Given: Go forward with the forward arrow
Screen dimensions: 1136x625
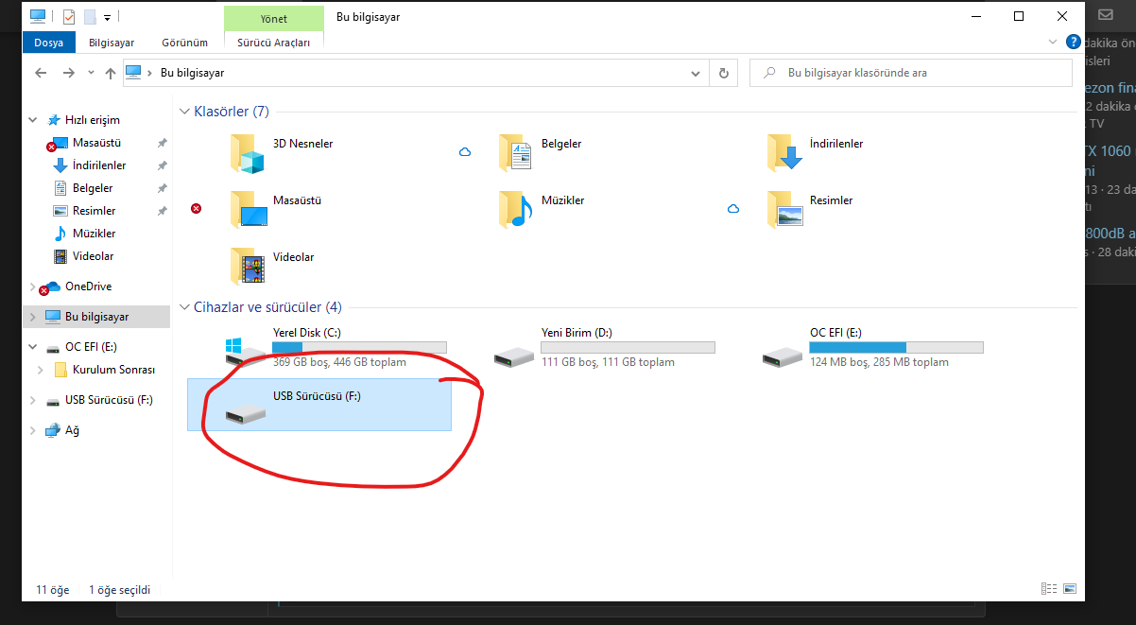Looking at the screenshot, I should pyautogui.click(x=68, y=73).
